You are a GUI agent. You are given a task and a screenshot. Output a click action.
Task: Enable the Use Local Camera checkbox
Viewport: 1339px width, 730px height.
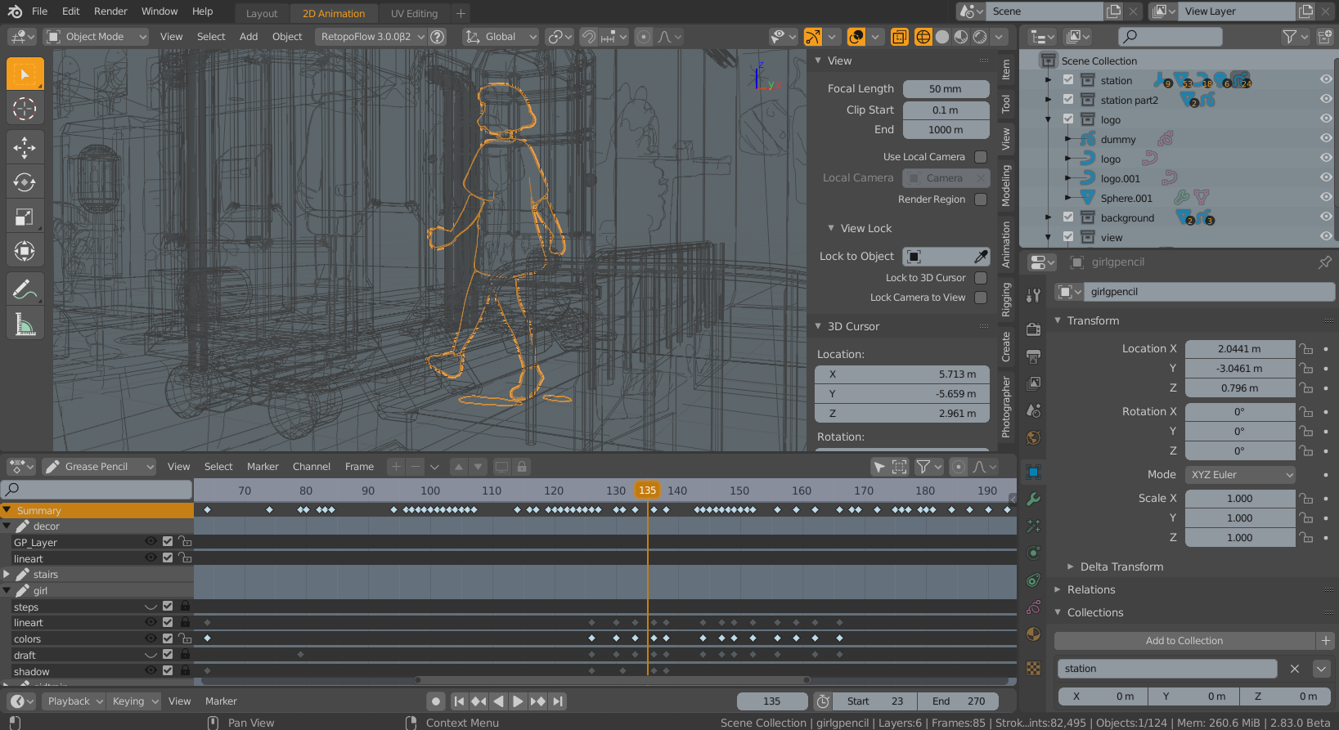click(981, 157)
